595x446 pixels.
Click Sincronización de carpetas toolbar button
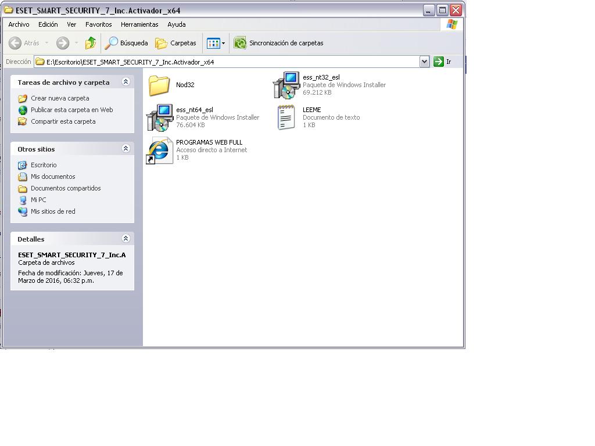[x=278, y=43]
